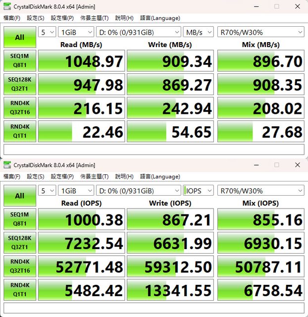Viewport: 308px width, 317px height.
Task: Run all tests in the MB/s window
Action: (19, 37)
